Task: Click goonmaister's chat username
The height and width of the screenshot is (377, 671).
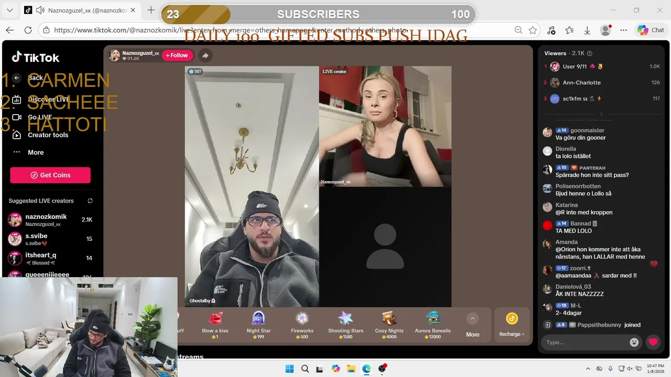Action: click(587, 130)
